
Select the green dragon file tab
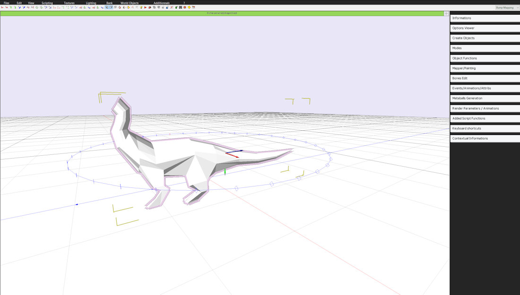click(222, 13)
